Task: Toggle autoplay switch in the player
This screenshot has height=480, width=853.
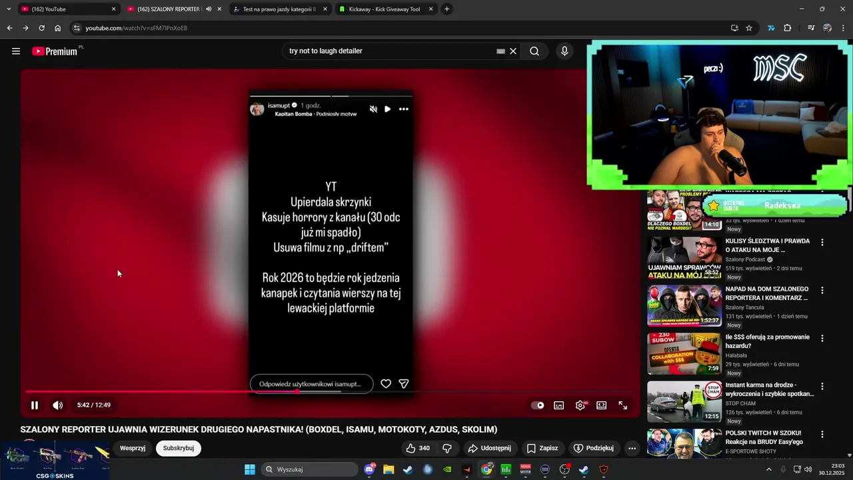Action: [x=538, y=405]
